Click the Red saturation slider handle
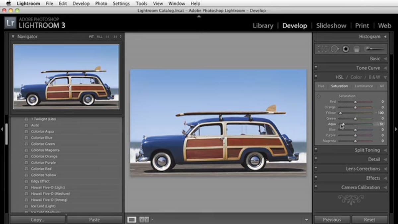The width and height of the screenshot is (398, 224). point(355,102)
